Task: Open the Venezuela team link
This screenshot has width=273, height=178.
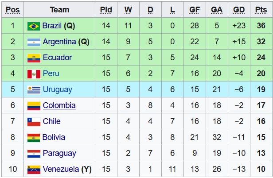Action: coord(61,170)
